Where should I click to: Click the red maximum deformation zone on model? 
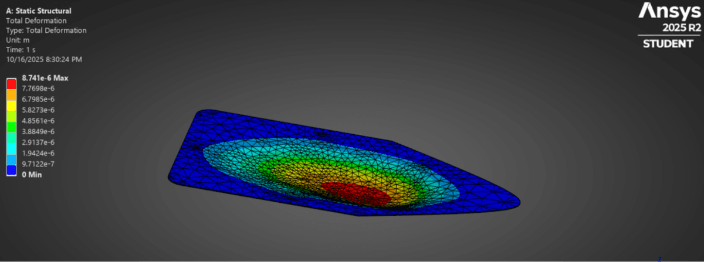coord(354,192)
